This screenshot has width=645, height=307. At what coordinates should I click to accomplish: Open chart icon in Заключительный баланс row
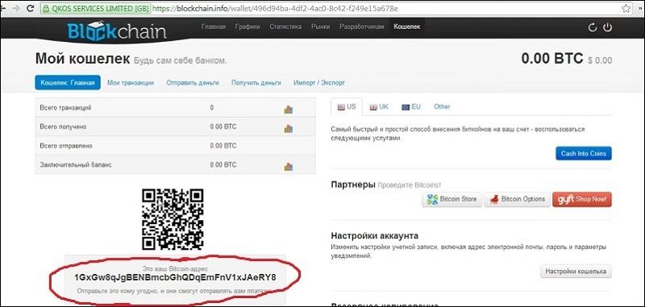click(x=289, y=167)
